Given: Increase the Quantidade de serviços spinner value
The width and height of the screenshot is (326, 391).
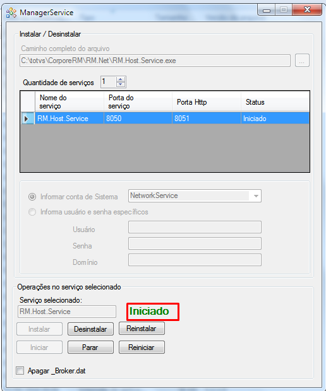Looking at the screenshot, I should coord(121,80).
